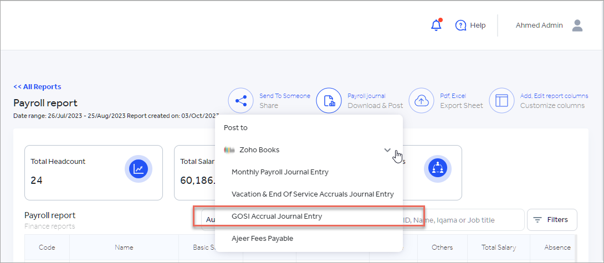Collapse the Zoho Books chevron
604x263 pixels.
(387, 150)
